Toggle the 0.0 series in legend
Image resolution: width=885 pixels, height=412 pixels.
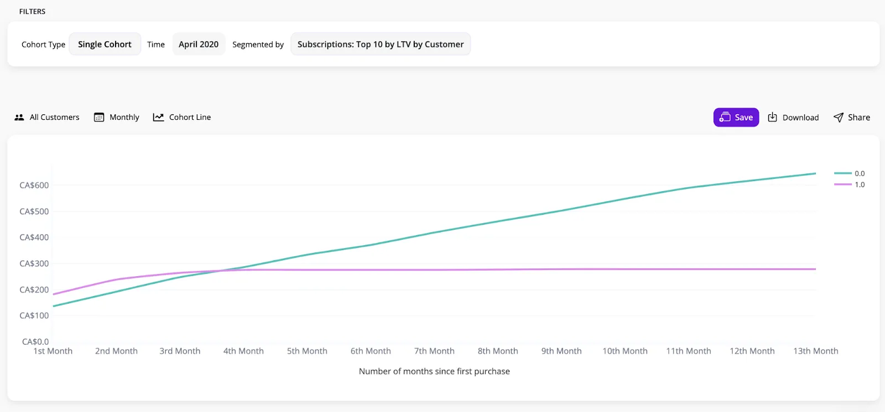[850, 173]
